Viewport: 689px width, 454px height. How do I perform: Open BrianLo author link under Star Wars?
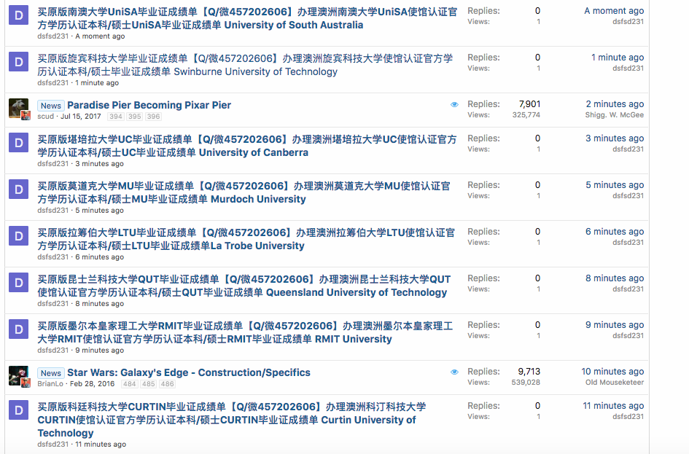point(50,384)
